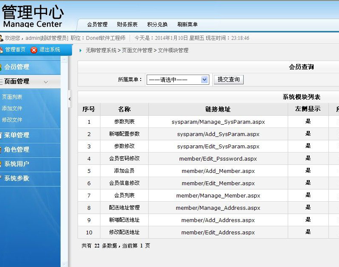
Task: Select 刷新菜单 in the top menu
Action: (x=187, y=25)
